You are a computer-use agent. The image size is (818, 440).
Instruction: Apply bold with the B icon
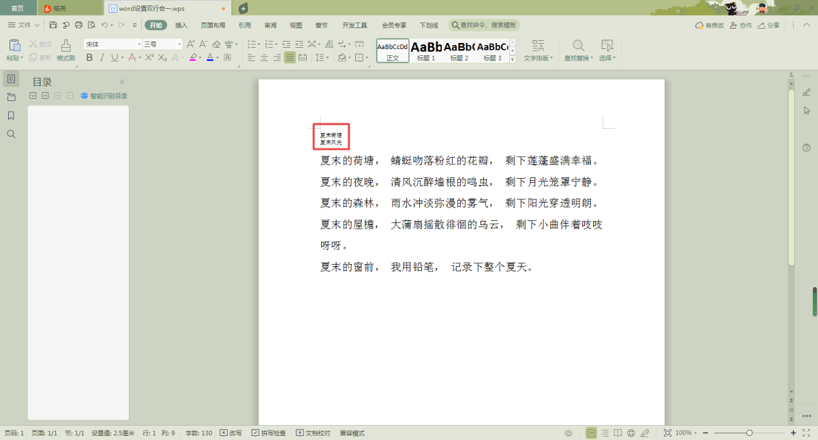[89, 58]
